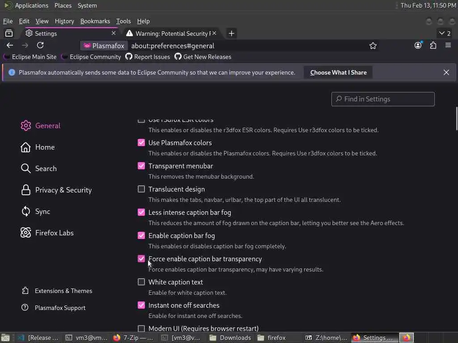458x343 pixels.
Task: Switch to [Release window in taskbar
Action: coord(38,338)
